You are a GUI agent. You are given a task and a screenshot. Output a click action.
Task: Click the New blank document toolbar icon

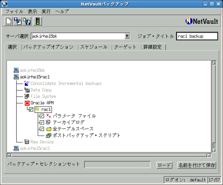8,21
